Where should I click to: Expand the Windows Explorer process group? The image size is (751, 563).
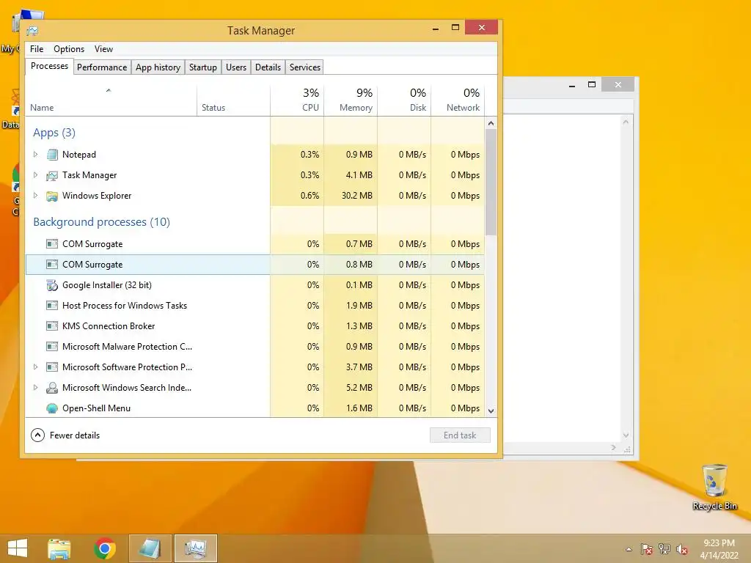coord(35,195)
